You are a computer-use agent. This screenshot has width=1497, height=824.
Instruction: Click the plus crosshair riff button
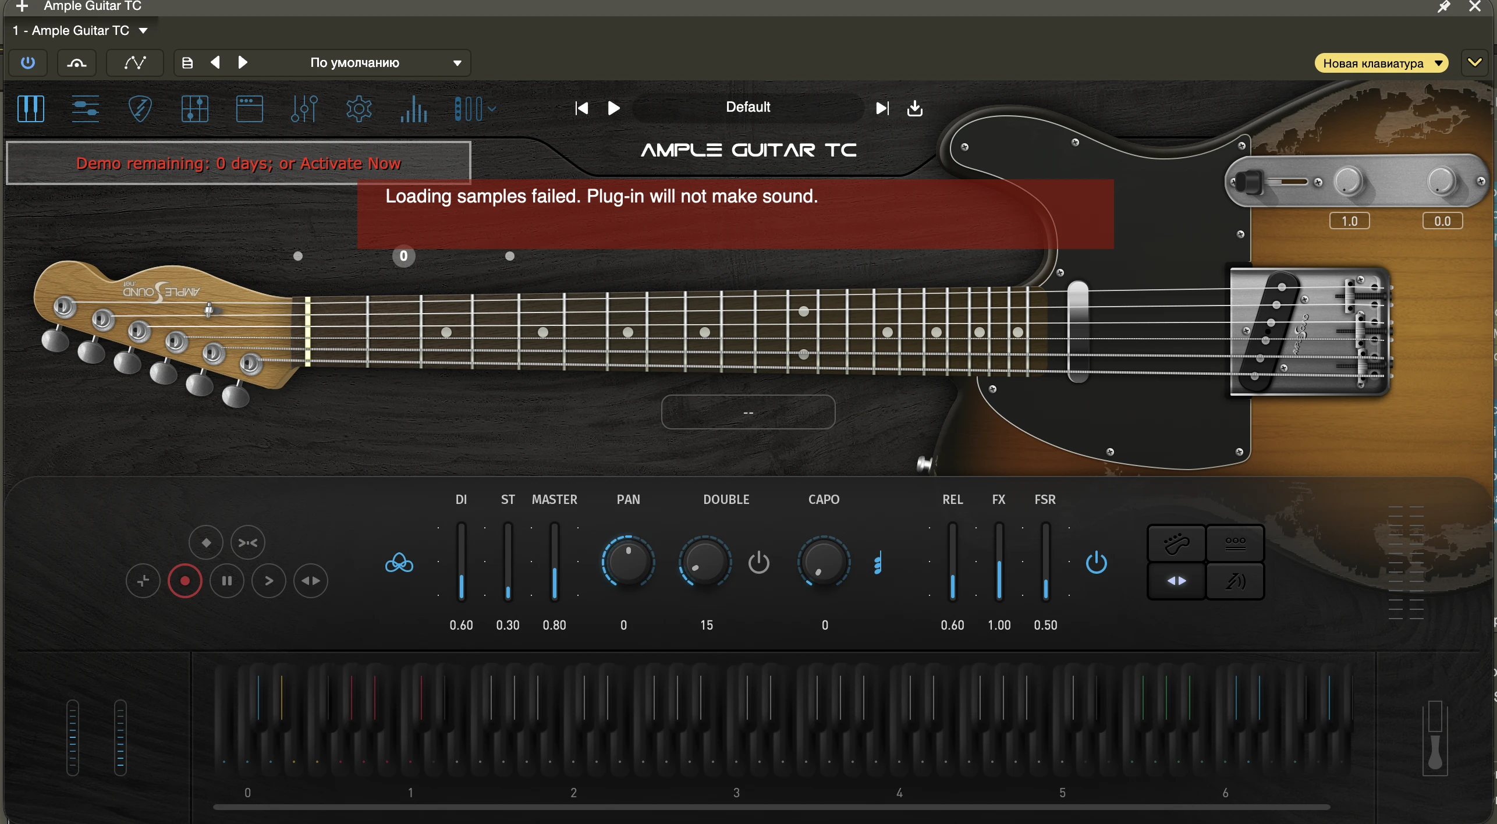[143, 581]
